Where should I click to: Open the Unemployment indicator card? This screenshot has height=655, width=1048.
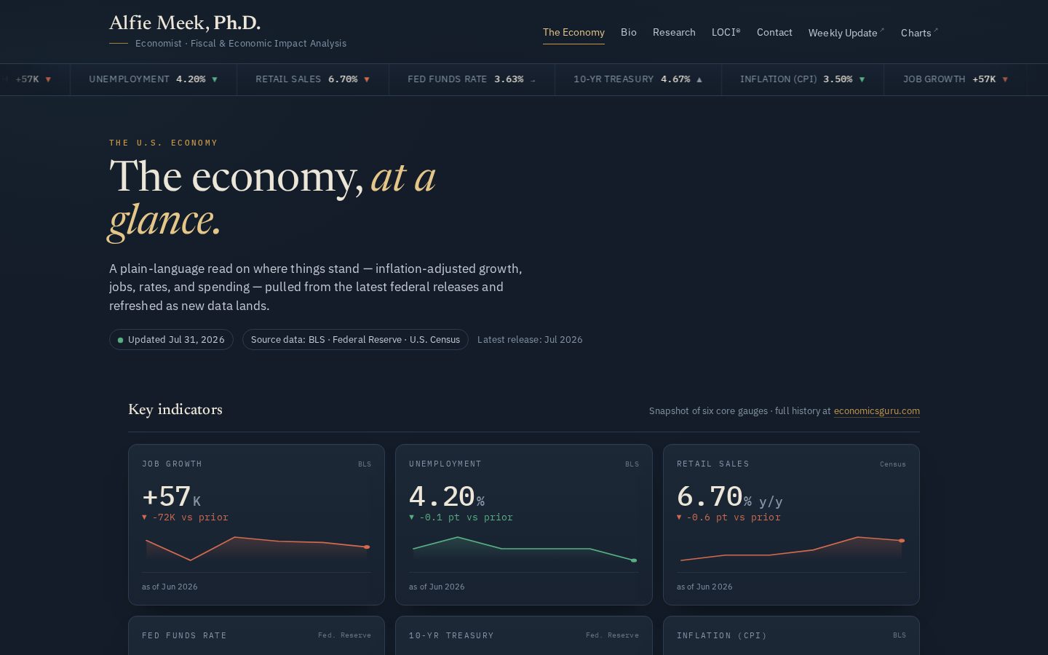point(524,525)
